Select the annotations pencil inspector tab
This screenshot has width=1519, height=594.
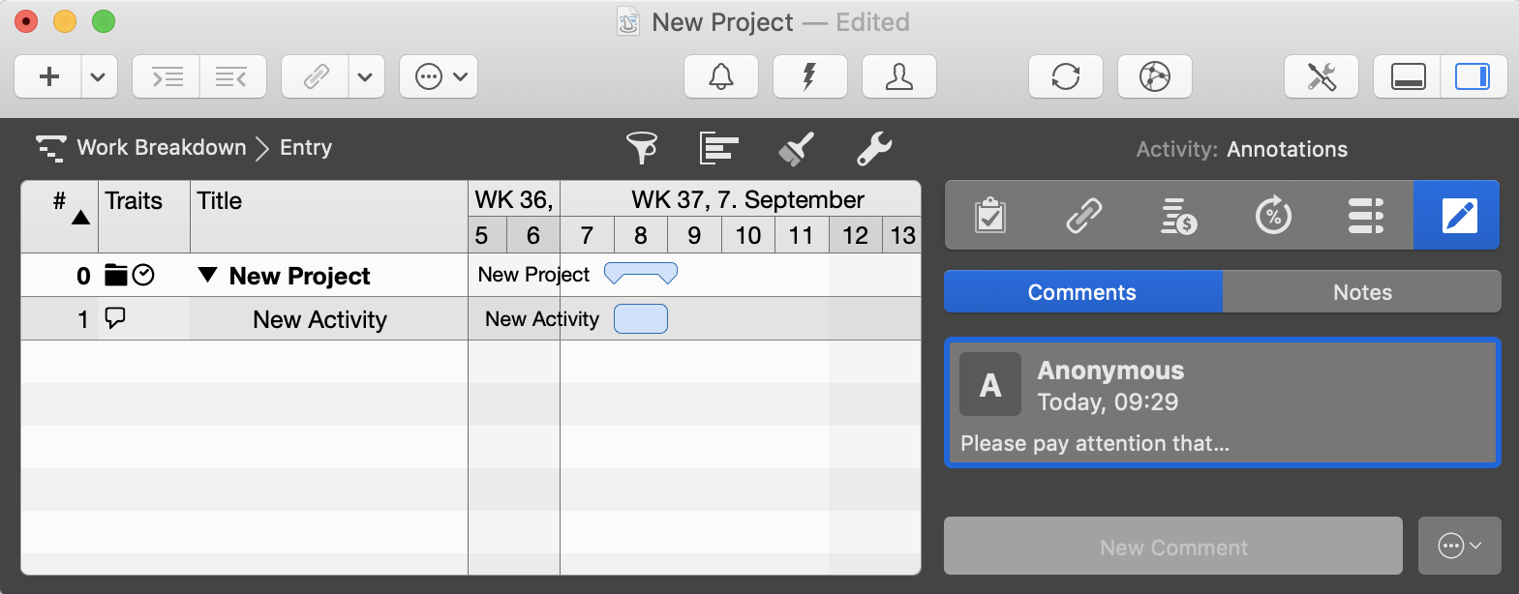(1458, 216)
